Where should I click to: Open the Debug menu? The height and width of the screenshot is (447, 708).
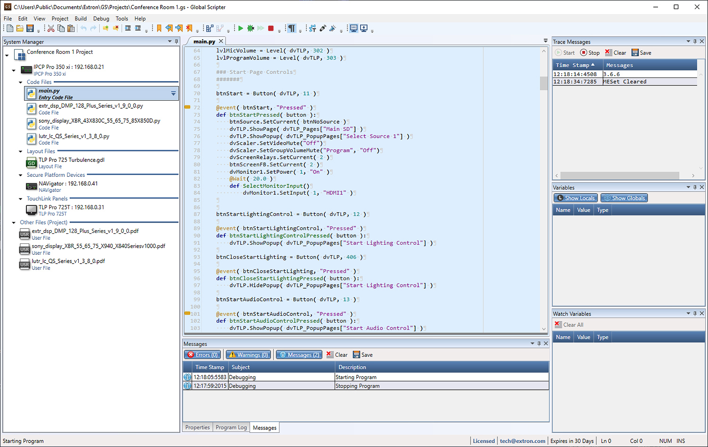tap(101, 19)
